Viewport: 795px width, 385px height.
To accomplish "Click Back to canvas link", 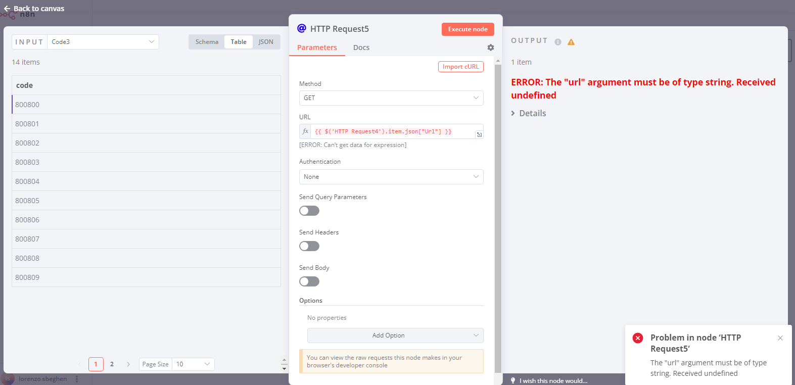I will point(34,9).
